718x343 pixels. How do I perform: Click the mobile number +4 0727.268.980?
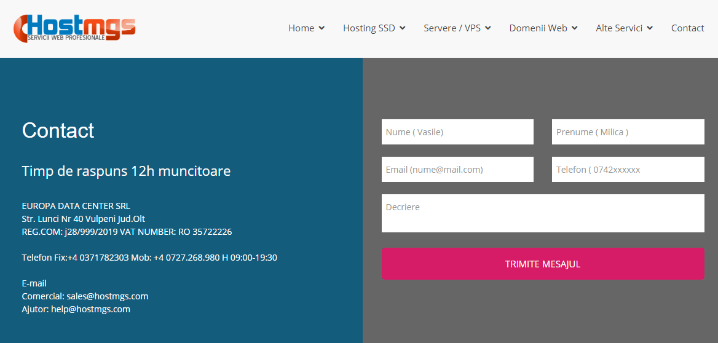[x=187, y=258]
